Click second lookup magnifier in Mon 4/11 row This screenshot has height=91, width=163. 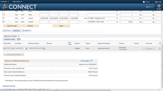(x=154, y=18)
